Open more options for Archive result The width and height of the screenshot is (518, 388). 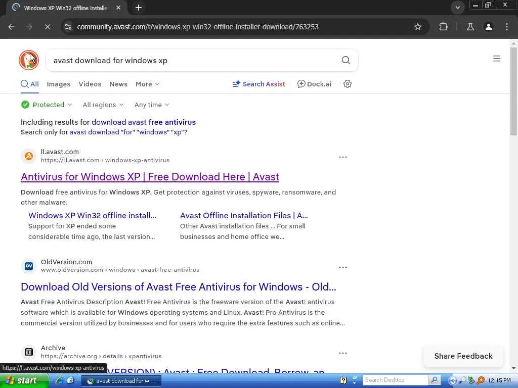[342, 353]
